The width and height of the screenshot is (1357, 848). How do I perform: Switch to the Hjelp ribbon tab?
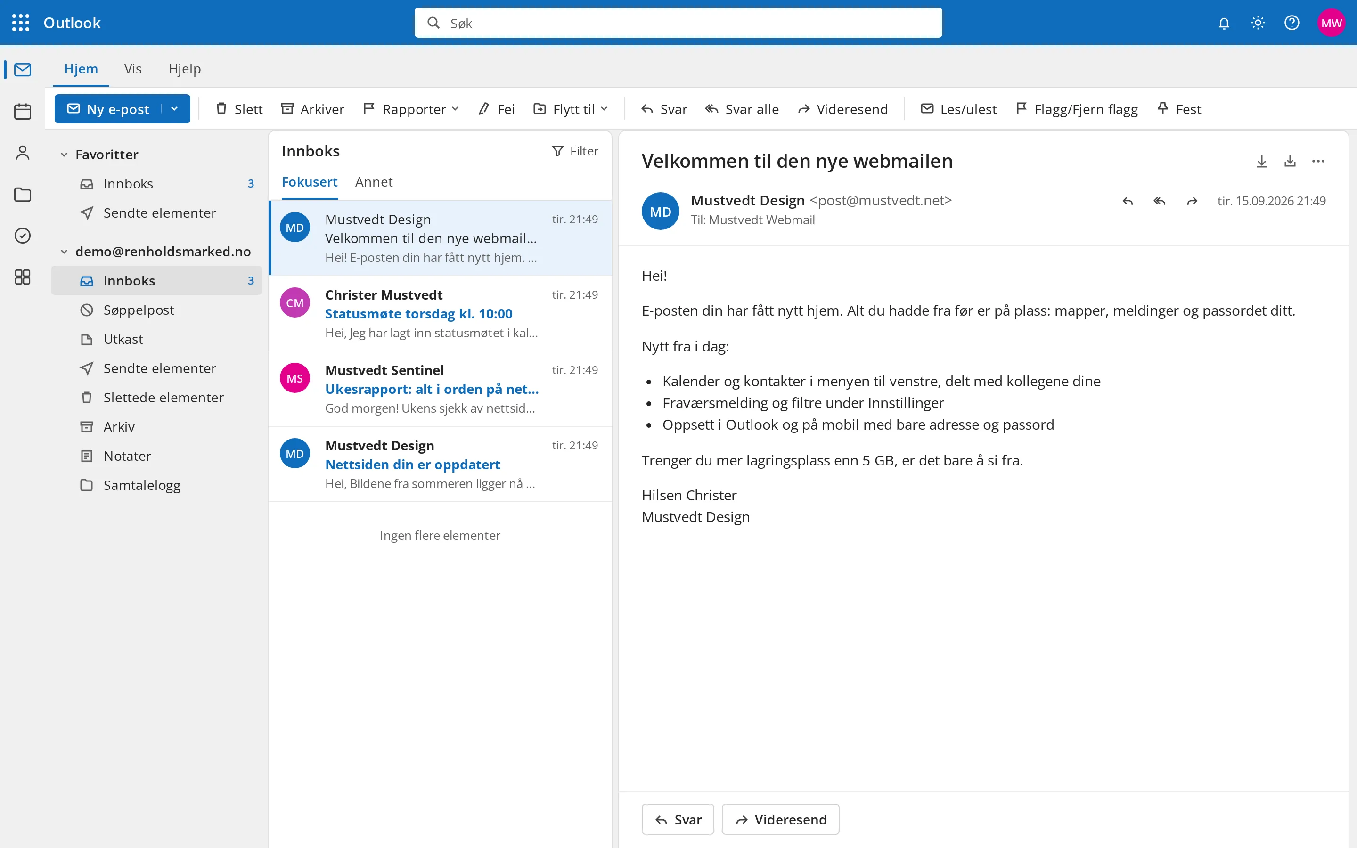(185, 69)
